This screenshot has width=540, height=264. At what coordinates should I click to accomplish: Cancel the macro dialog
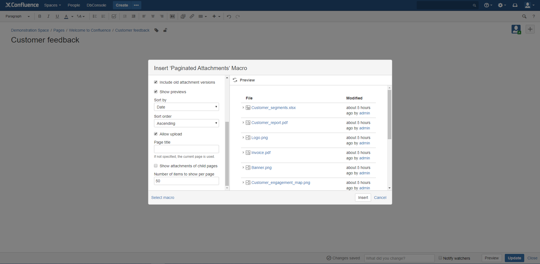[380, 197]
